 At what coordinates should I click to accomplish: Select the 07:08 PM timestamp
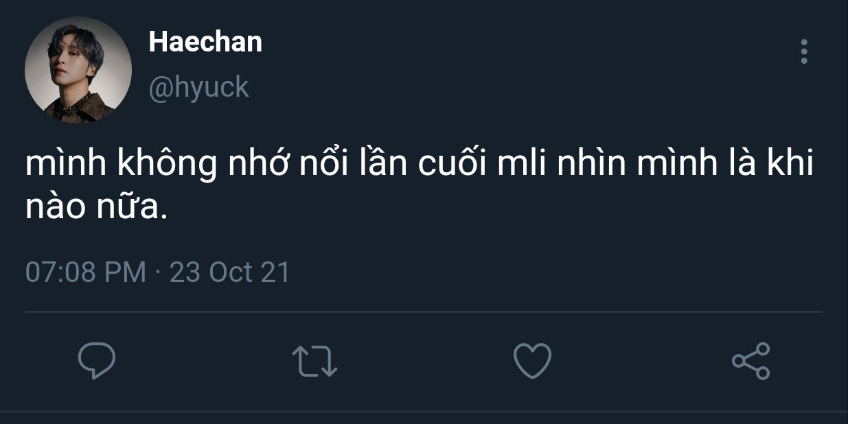click(86, 272)
